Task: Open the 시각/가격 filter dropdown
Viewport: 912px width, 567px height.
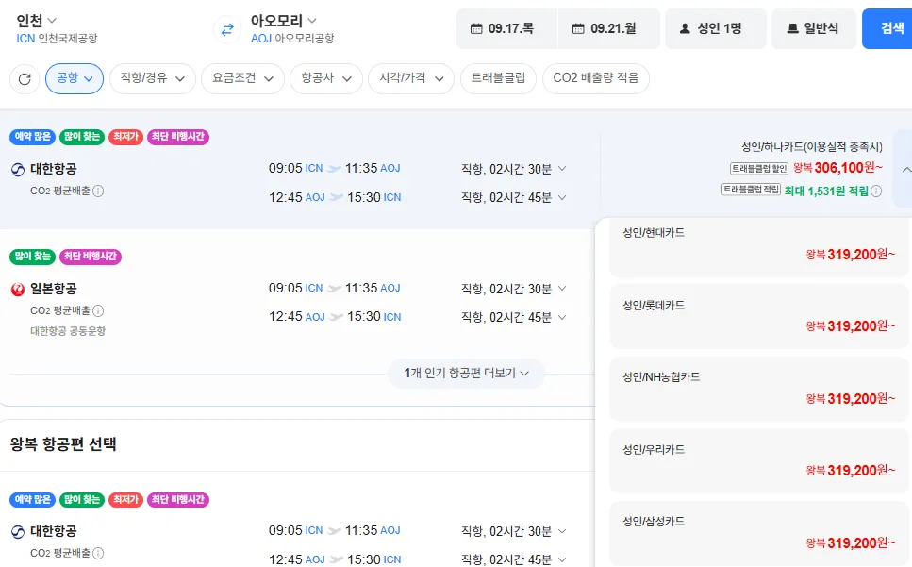Action: click(x=411, y=78)
